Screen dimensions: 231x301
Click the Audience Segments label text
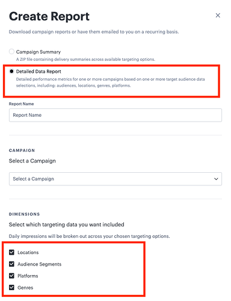40,264
